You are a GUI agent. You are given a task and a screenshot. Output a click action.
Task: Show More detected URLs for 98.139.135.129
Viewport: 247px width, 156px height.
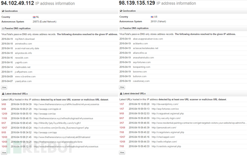click(122, 152)
